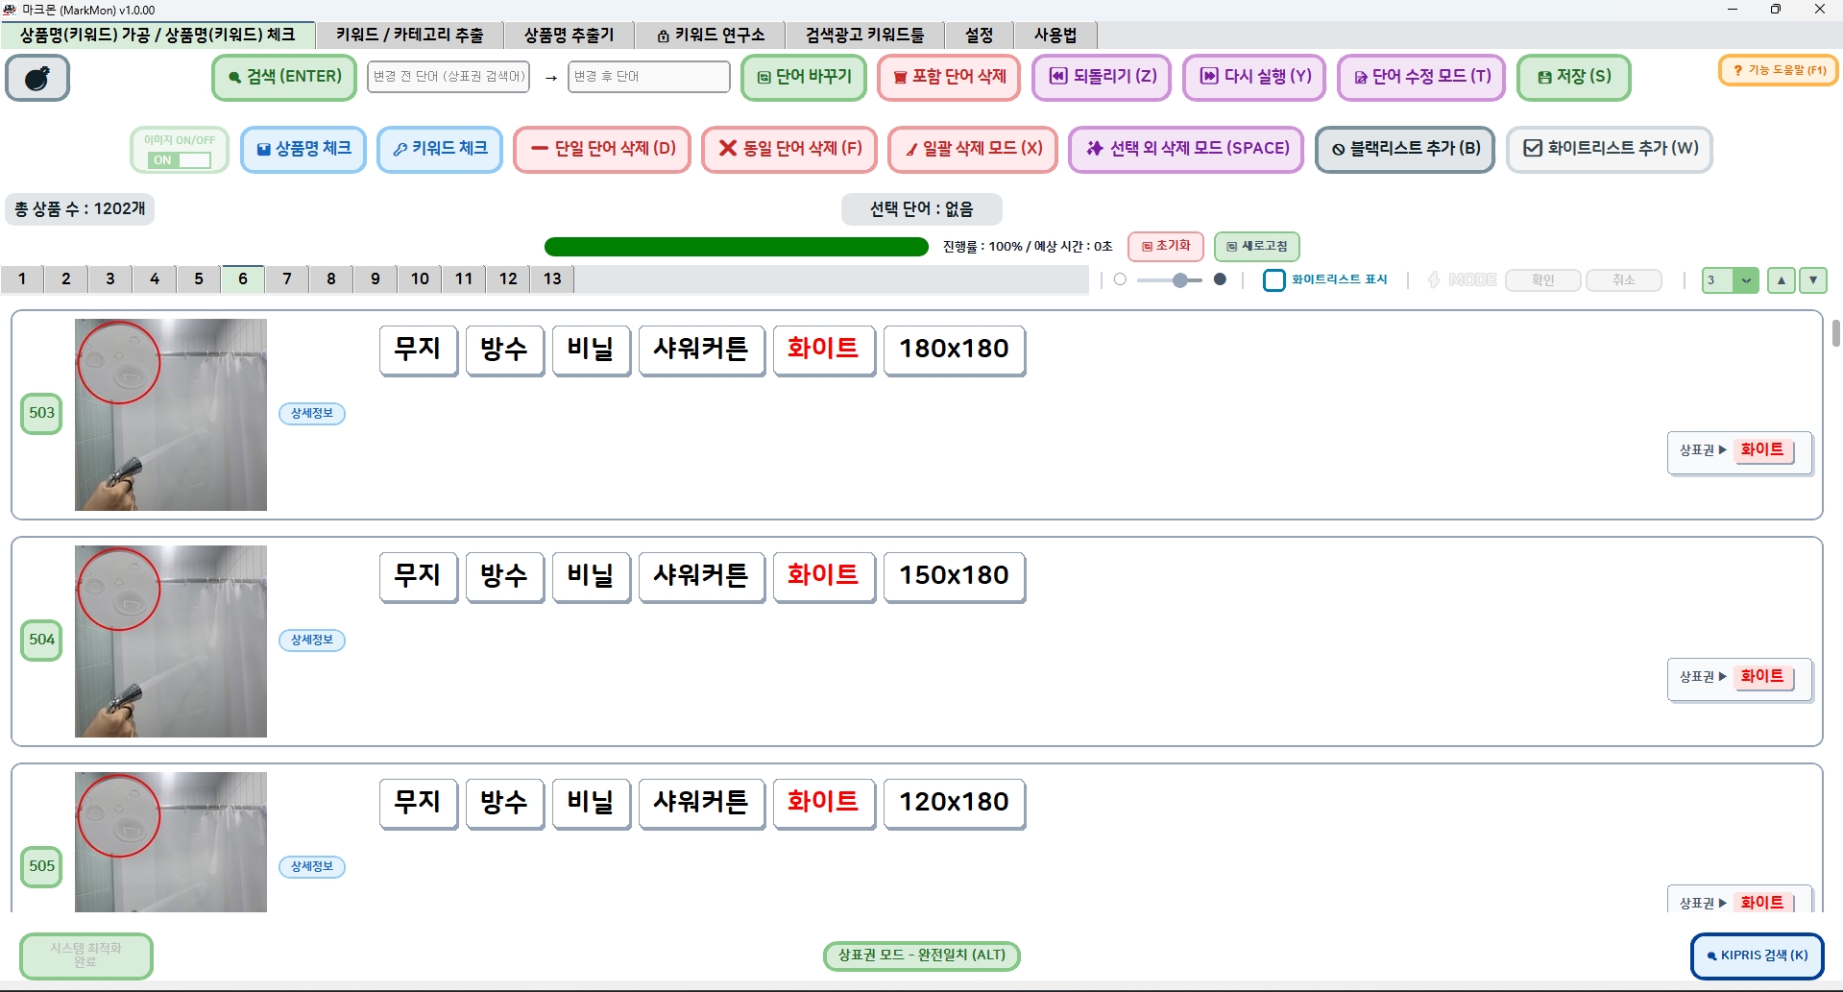Click 블랙리스트 추가 (B) button
This screenshot has height=992, width=1843.
point(1404,149)
